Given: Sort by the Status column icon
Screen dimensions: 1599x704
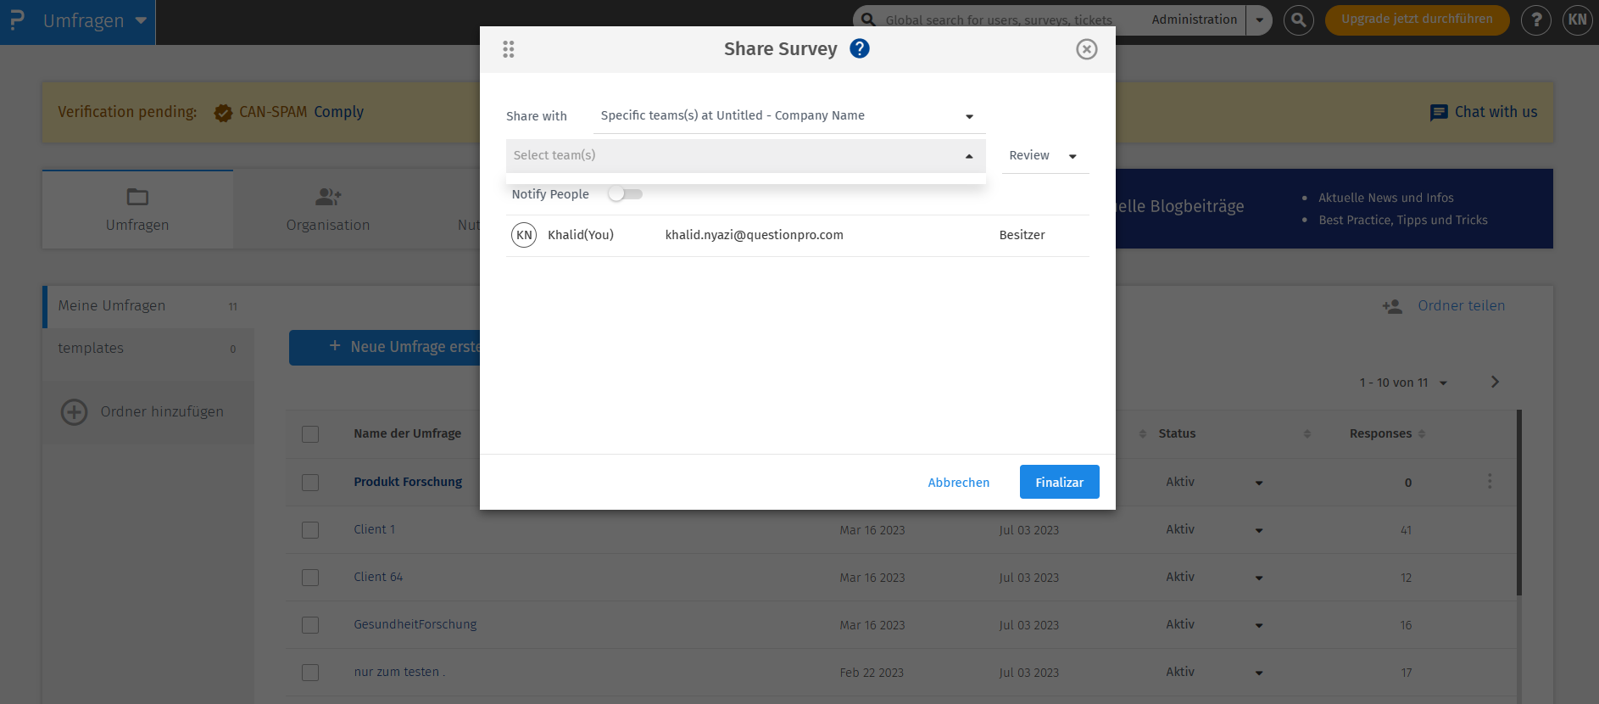Looking at the screenshot, I should point(1306,434).
